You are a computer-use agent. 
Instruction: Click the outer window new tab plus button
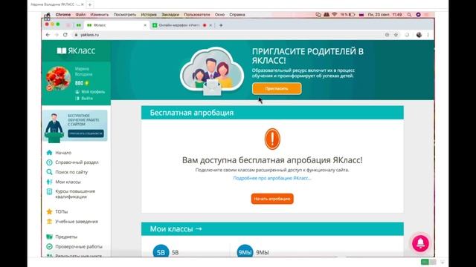90,4
